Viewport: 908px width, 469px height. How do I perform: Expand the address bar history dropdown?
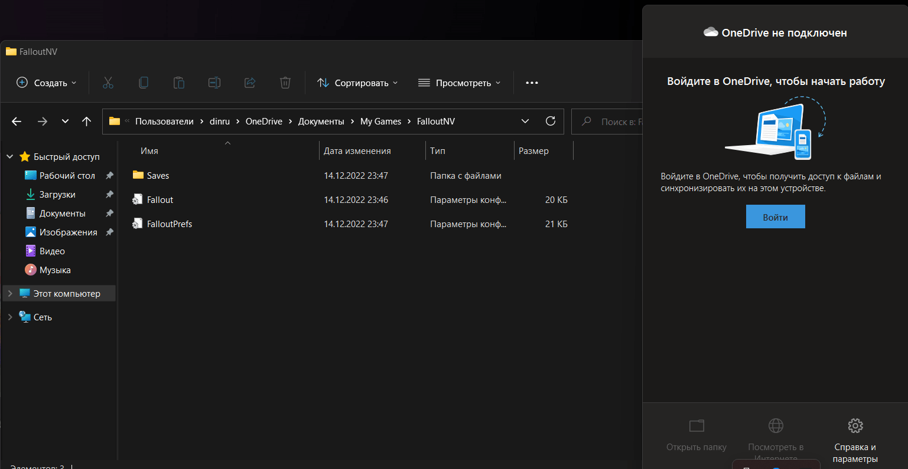(525, 121)
